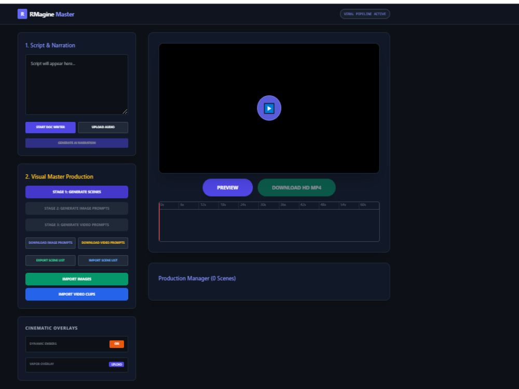The height and width of the screenshot is (389, 519).
Task: Click the red timeline playhead
Action: 159,221
